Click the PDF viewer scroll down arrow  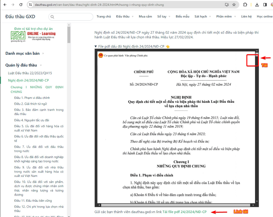257,201
